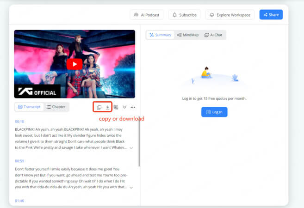
Task: Click the Log in button
Action: pos(214,112)
